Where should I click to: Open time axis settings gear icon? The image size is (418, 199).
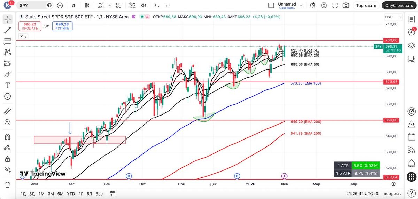pos(393,184)
